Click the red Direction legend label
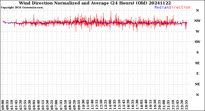Screen dimensions: 205x111 (x=179, y=7)
